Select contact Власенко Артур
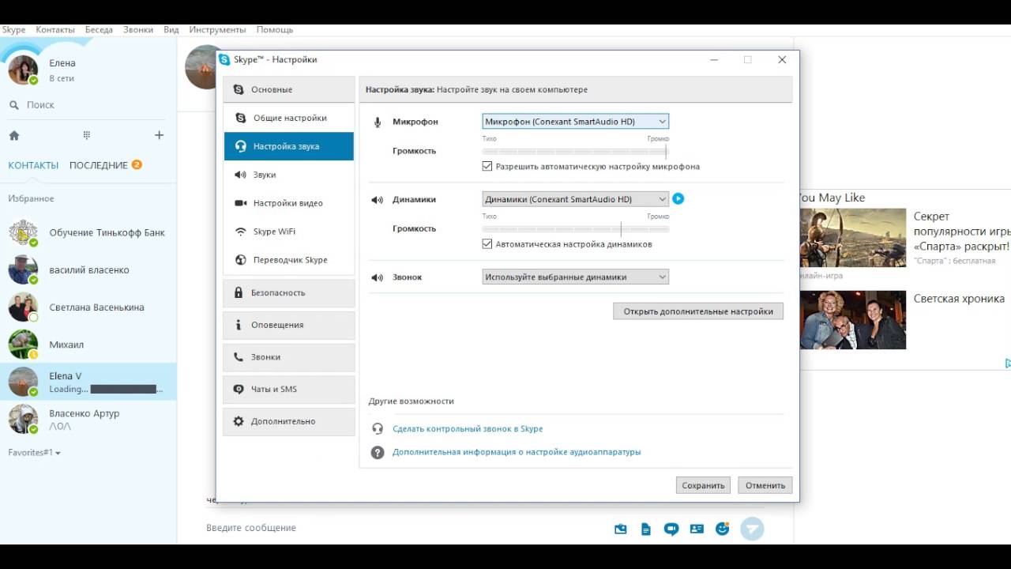The image size is (1011, 569). 88,419
